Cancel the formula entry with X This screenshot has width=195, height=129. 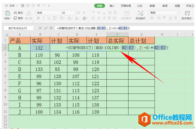(40, 28)
